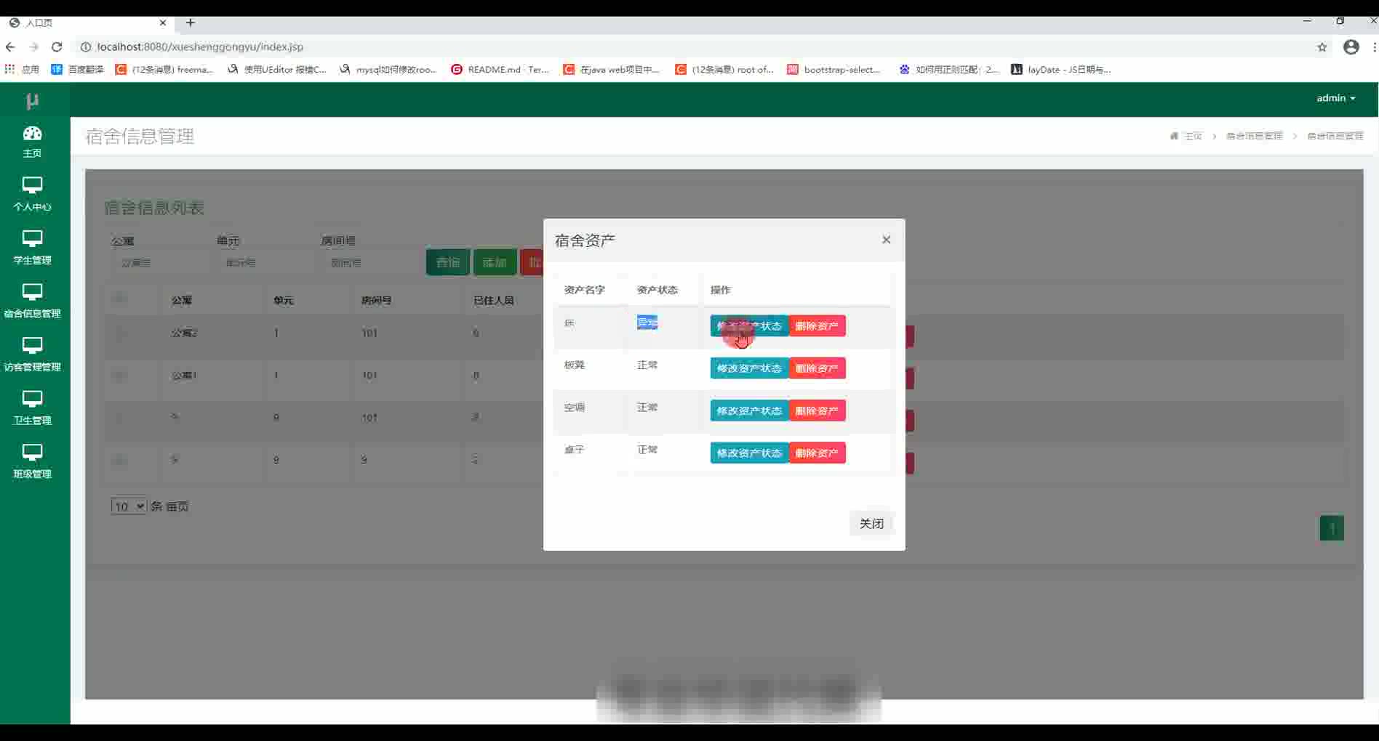Open the browser profile account icon

[x=1351, y=47]
